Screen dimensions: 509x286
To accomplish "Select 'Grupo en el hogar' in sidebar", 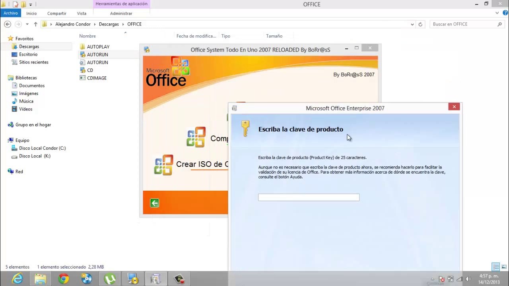I will click(33, 125).
